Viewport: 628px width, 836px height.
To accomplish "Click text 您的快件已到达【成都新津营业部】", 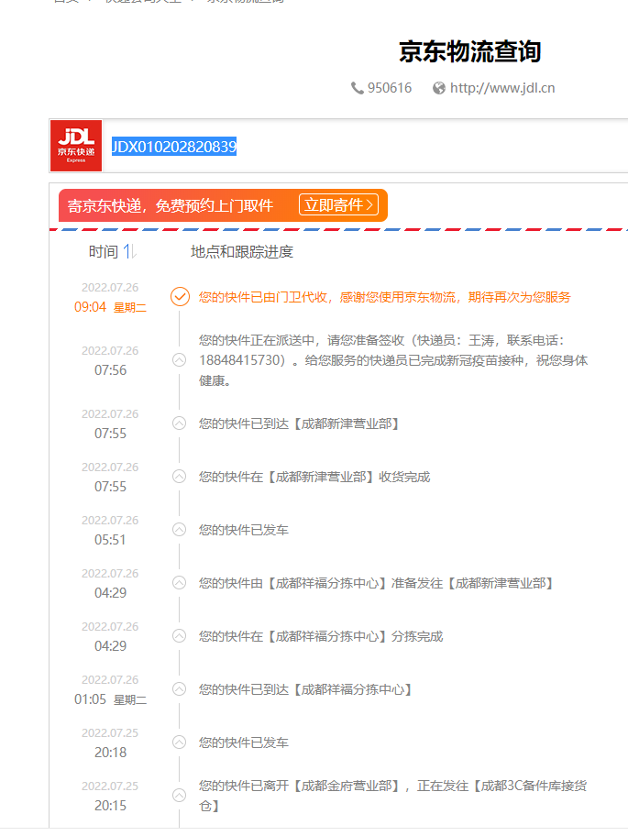I will [300, 423].
